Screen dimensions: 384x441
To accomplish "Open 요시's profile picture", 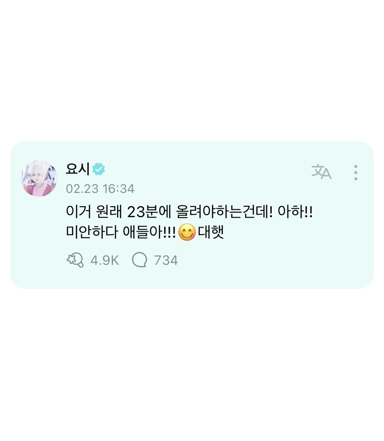I will coord(39,178).
